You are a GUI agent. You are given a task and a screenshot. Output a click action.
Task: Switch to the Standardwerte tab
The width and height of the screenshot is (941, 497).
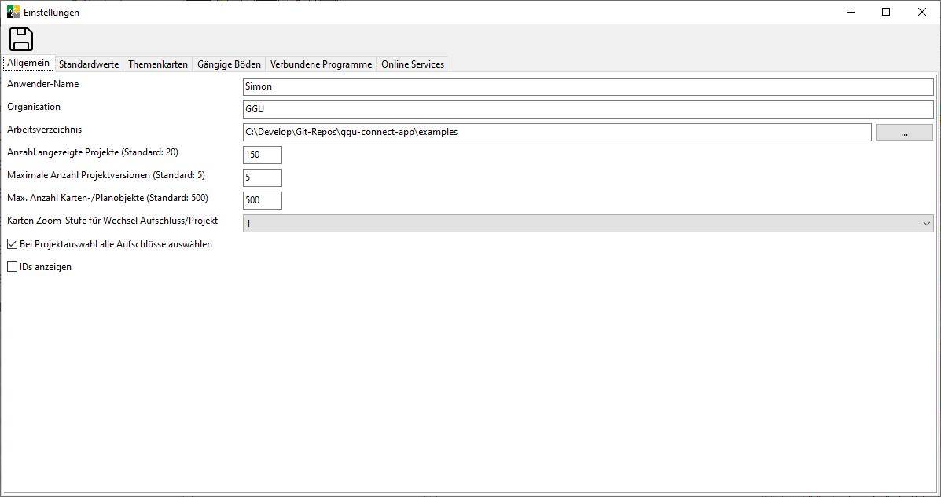[89, 64]
